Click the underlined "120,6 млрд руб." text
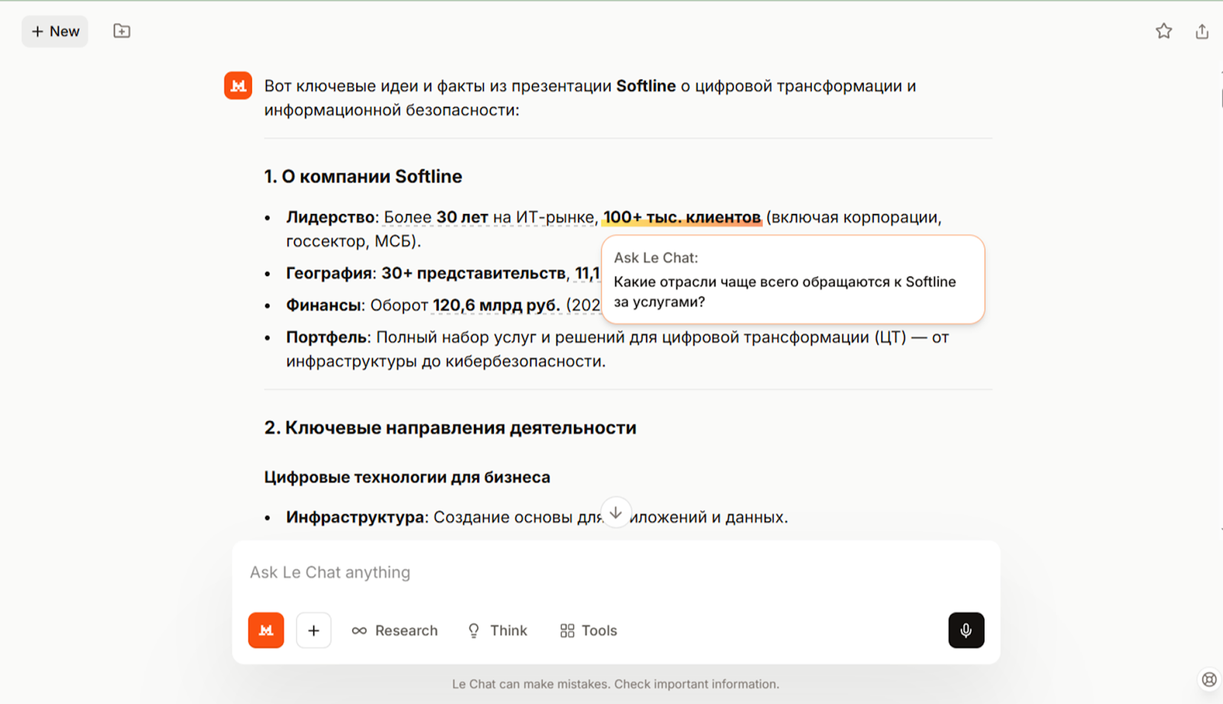This screenshot has height=704, width=1223. tap(496, 305)
